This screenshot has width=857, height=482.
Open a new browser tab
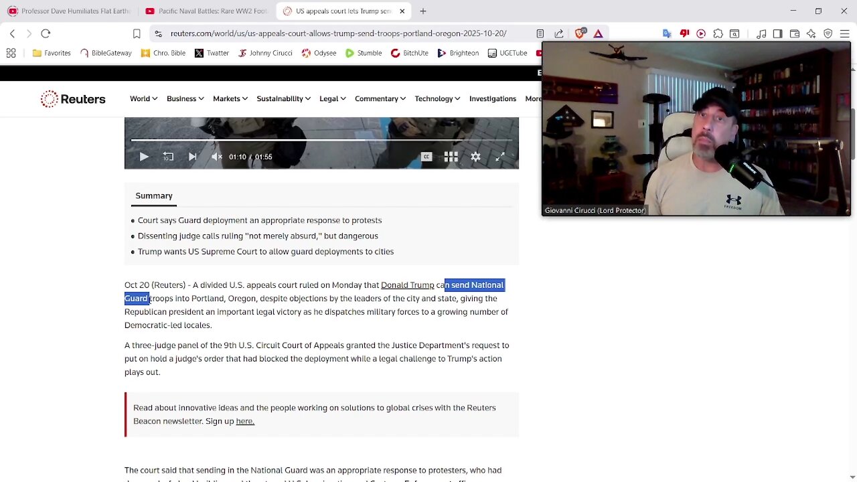pyautogui.click(x=423, y=11)
